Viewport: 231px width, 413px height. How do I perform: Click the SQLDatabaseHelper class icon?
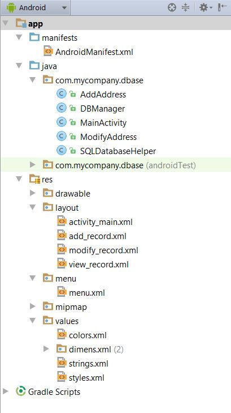(62, 151)
